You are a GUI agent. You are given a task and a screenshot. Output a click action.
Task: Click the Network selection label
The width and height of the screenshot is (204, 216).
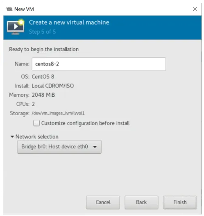tap(37, 136)
